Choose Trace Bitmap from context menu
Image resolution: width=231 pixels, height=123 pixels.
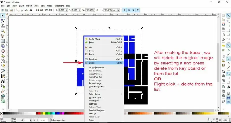(x=95, y=74)
